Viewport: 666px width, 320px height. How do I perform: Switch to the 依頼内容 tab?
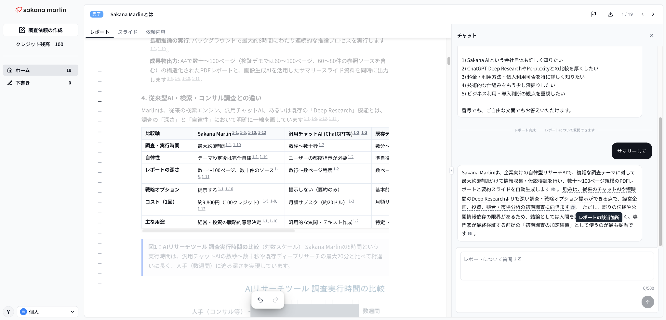[155, 32]
